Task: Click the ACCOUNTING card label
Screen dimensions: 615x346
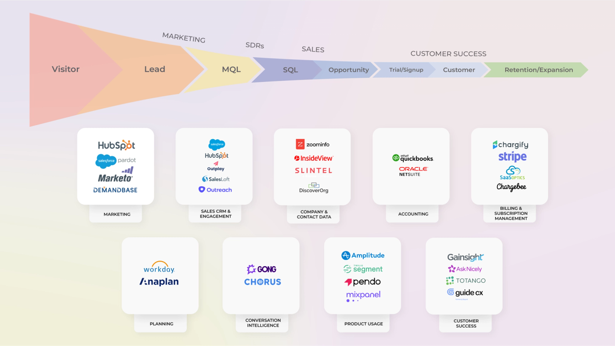Action: (413, 214)
